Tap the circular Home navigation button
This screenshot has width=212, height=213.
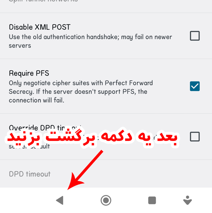coord(106,200)
